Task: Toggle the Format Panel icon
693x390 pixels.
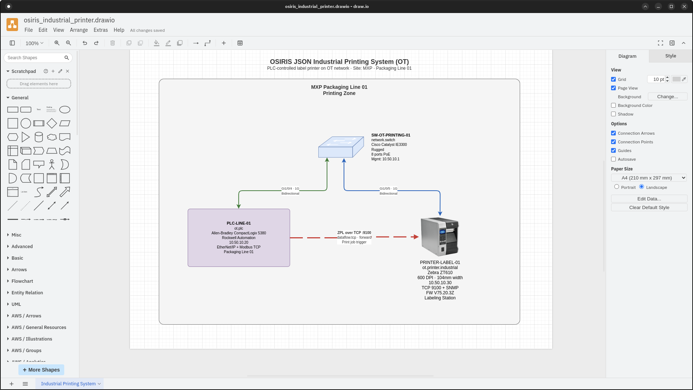Action: point(672,43)
